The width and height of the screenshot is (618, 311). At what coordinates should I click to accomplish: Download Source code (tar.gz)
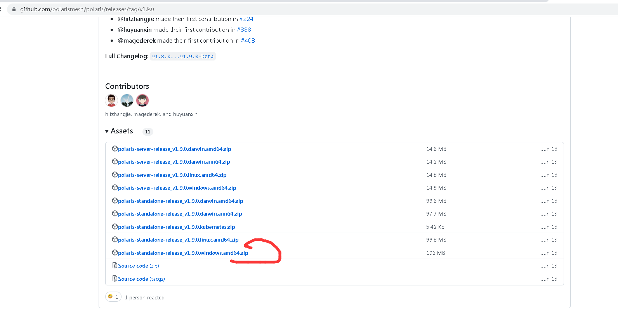(142, 279)
